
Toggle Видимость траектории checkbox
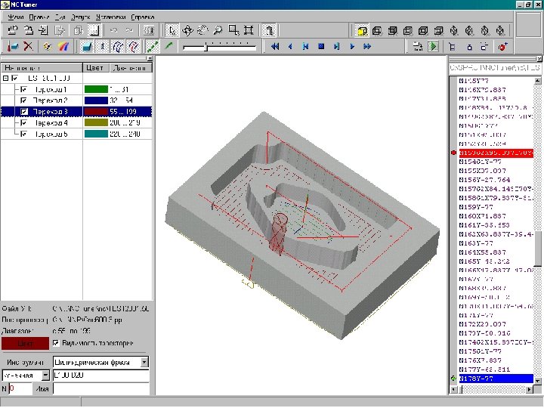[56, 343]
